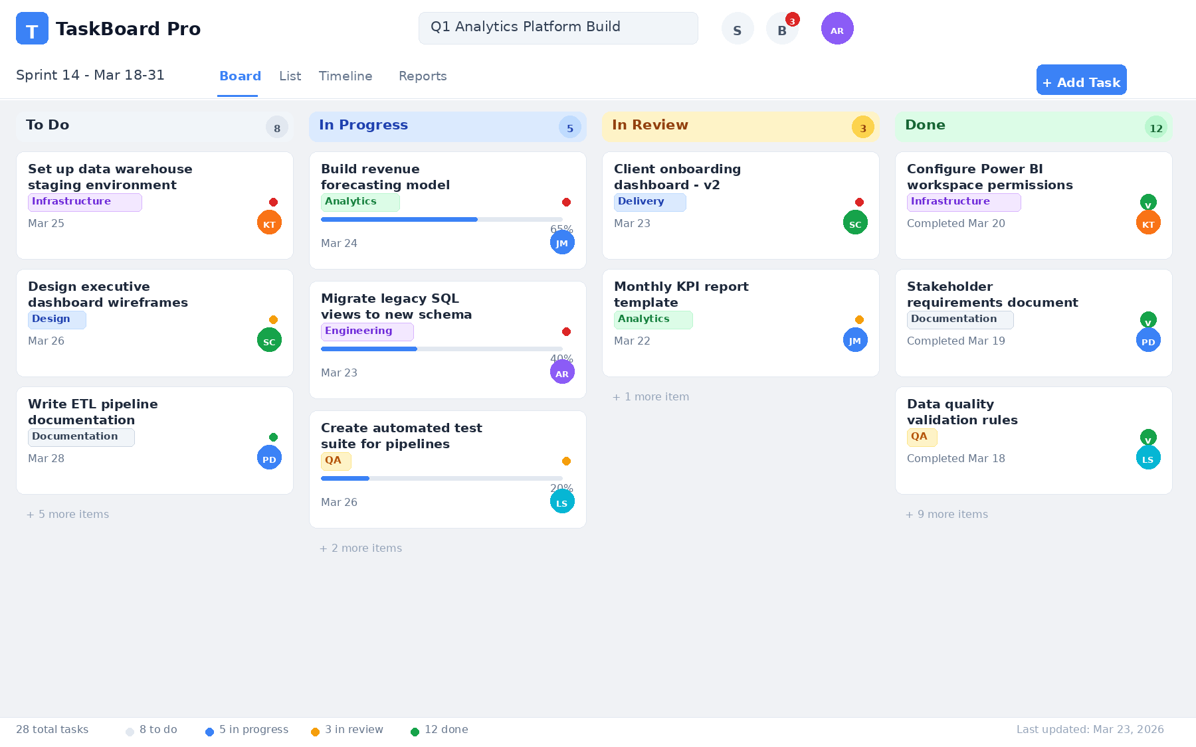Expand 2 more items in In Progress

pyautogui.click(x=361, y=548)
